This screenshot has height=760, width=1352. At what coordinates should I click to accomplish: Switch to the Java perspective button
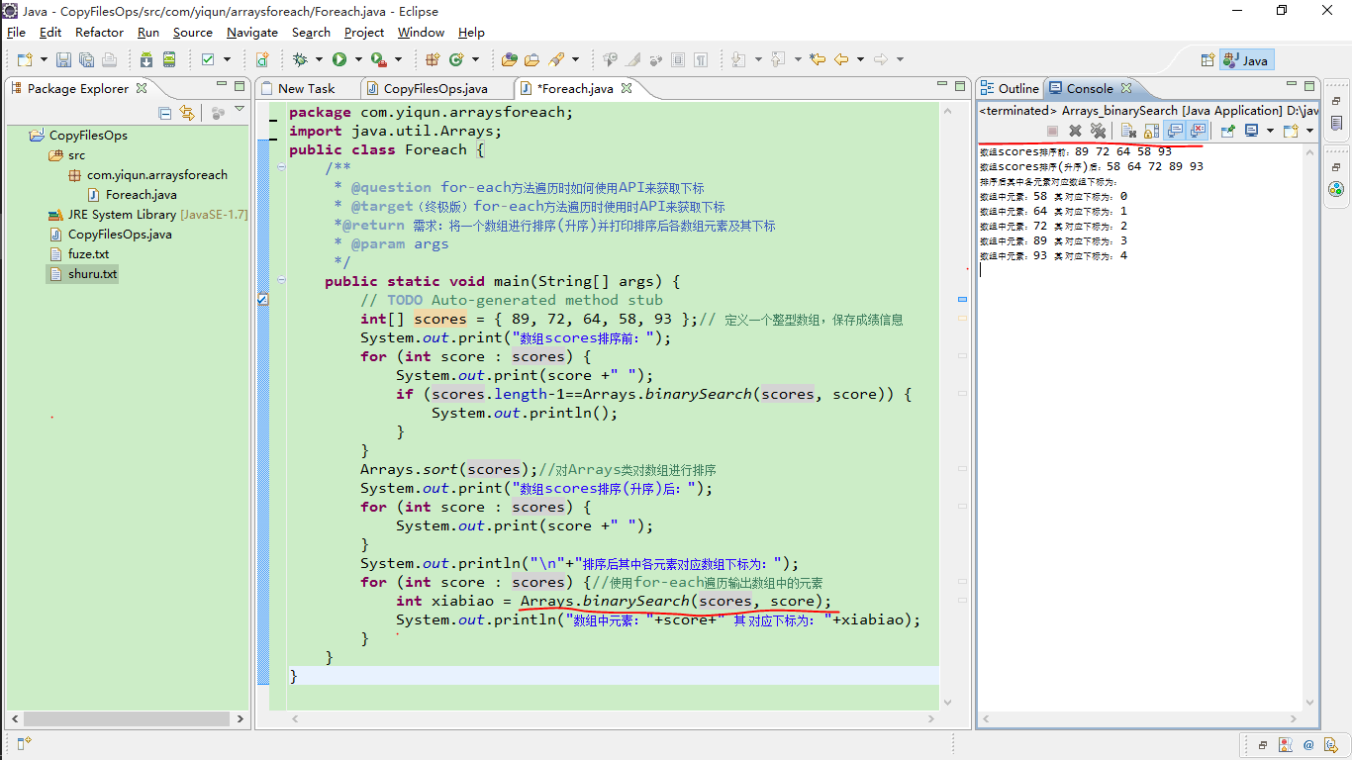pos(1247,60)
